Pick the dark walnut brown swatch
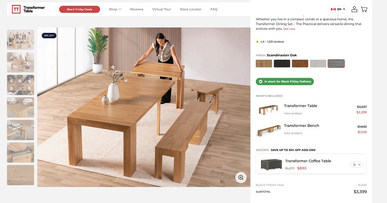Screen dimensions: 387x203 point(300,63)
